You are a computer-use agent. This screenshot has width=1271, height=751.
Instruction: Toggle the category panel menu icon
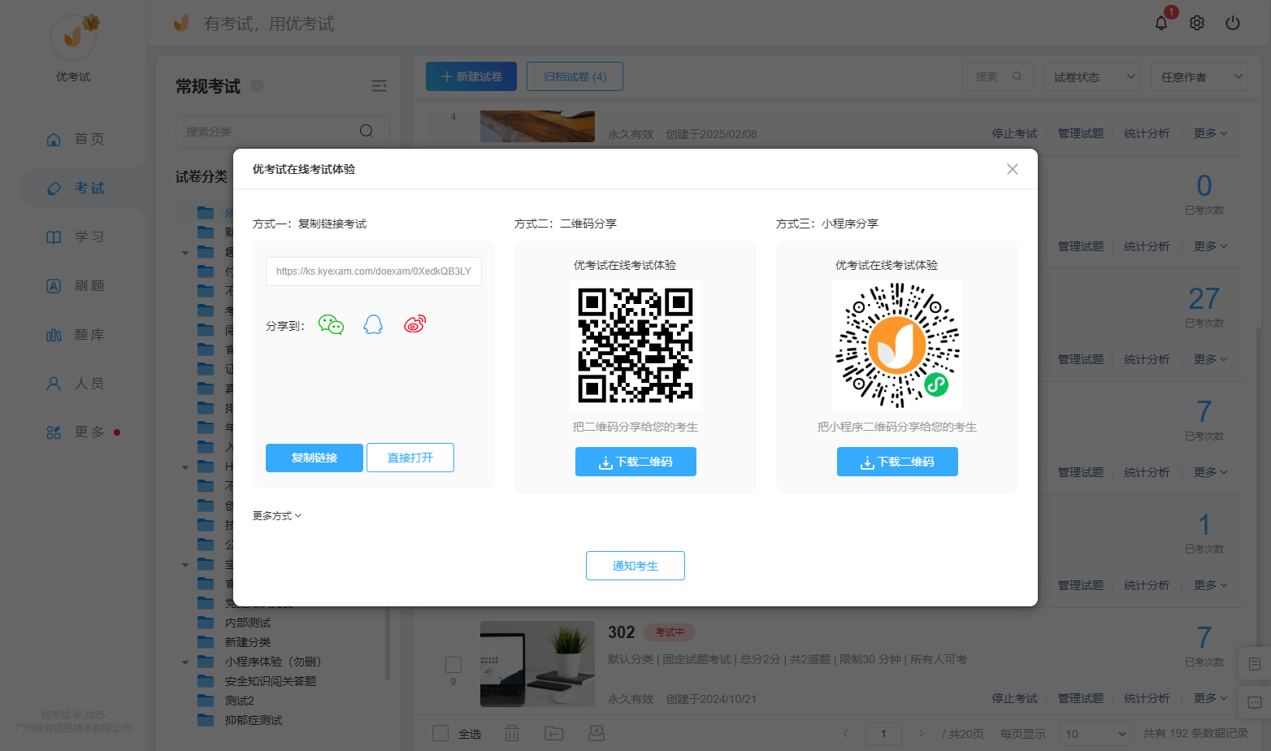pos(379,86)
